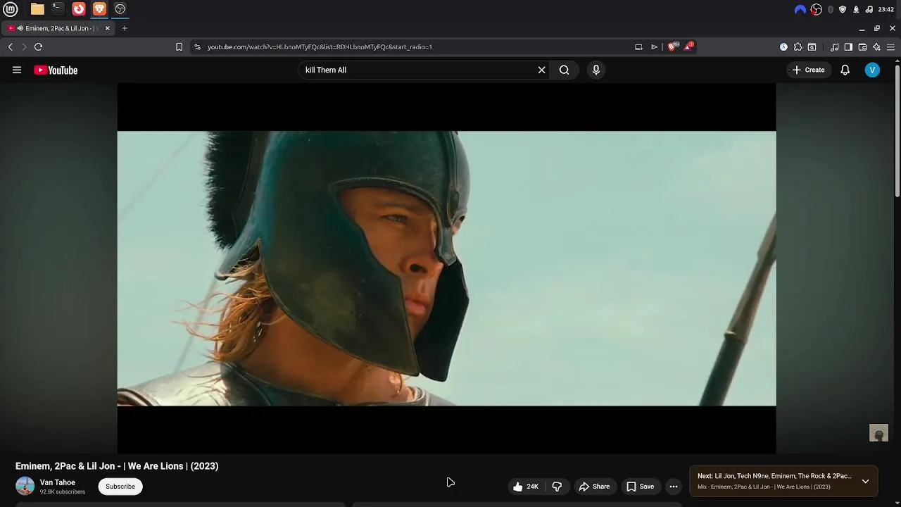The image size is (901, 507).
Task: Click the video player to pause
Action: (446, 268)
